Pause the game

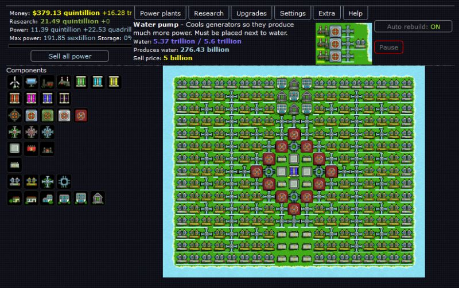pos(388,47)
